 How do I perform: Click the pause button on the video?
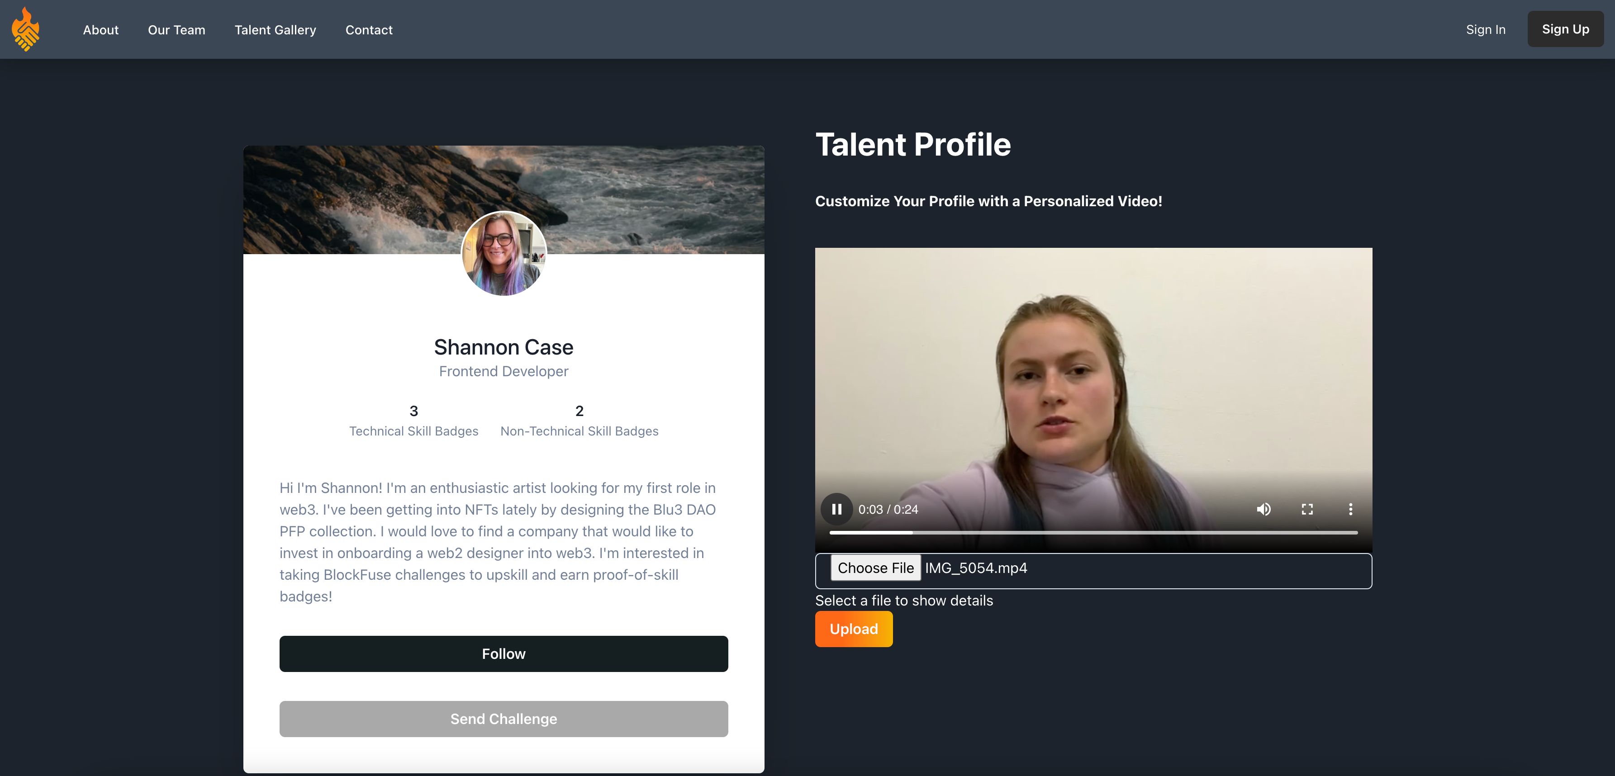837,508
